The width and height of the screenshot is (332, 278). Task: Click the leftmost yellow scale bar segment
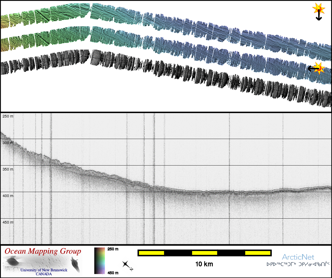151,253
